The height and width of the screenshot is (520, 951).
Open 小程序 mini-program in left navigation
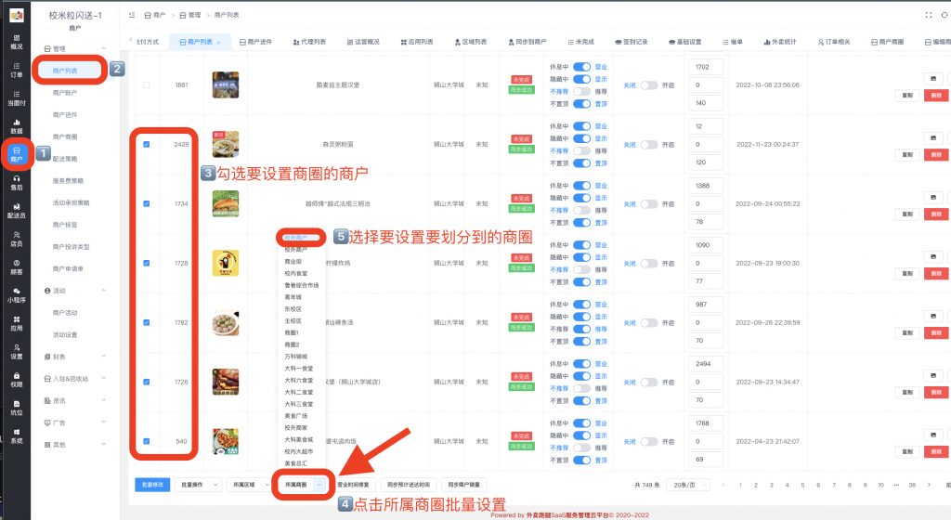coord(17,295)
